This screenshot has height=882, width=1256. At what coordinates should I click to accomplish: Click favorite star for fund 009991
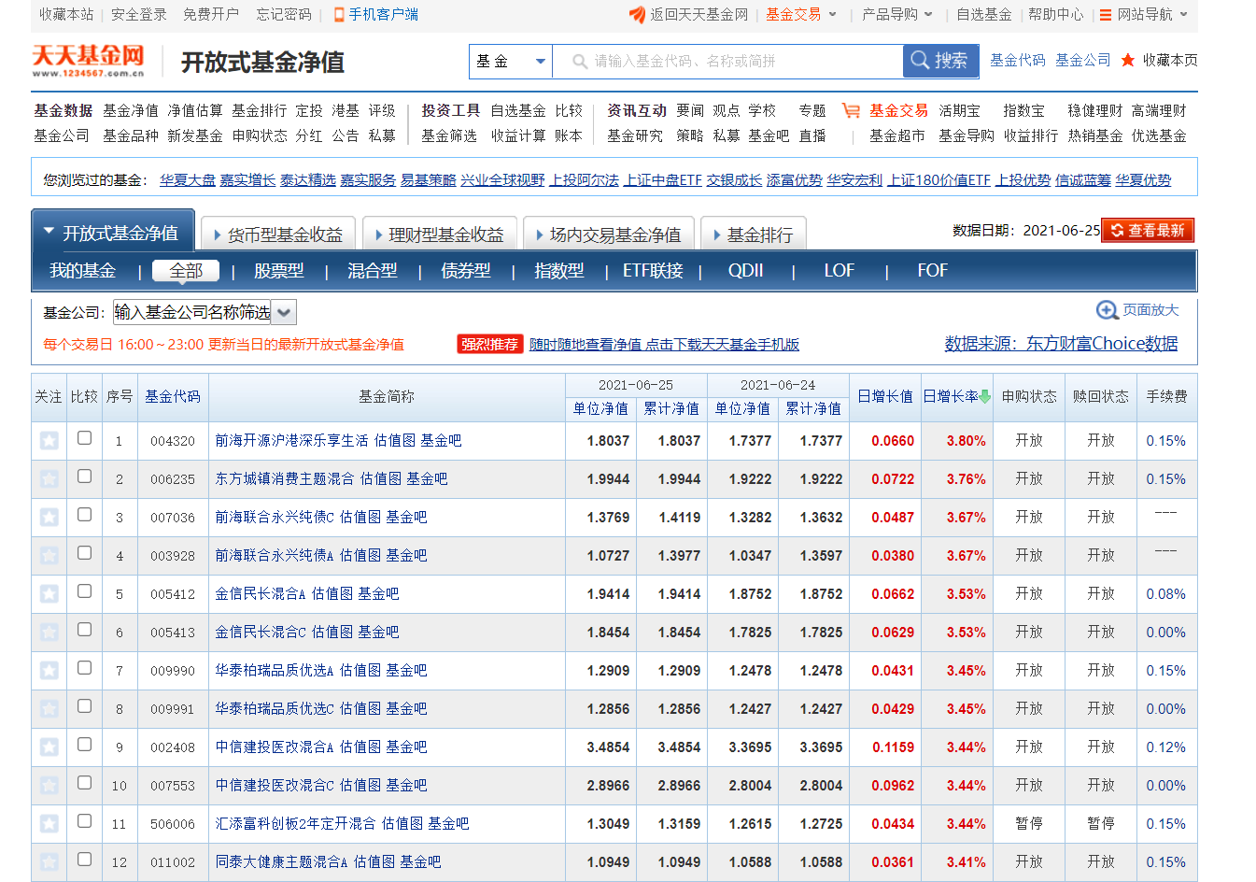click(x=49, y=709)
